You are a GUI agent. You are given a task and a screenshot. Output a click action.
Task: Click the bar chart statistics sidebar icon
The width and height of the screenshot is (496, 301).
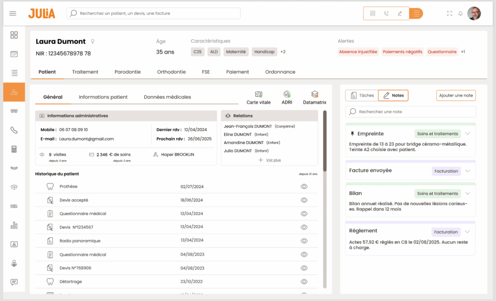pyautogui.click(x=14, y=225)
